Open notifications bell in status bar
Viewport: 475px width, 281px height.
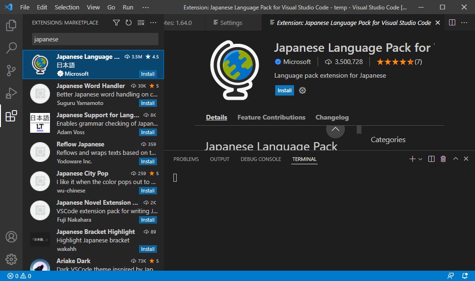click(x=465, y=276)
